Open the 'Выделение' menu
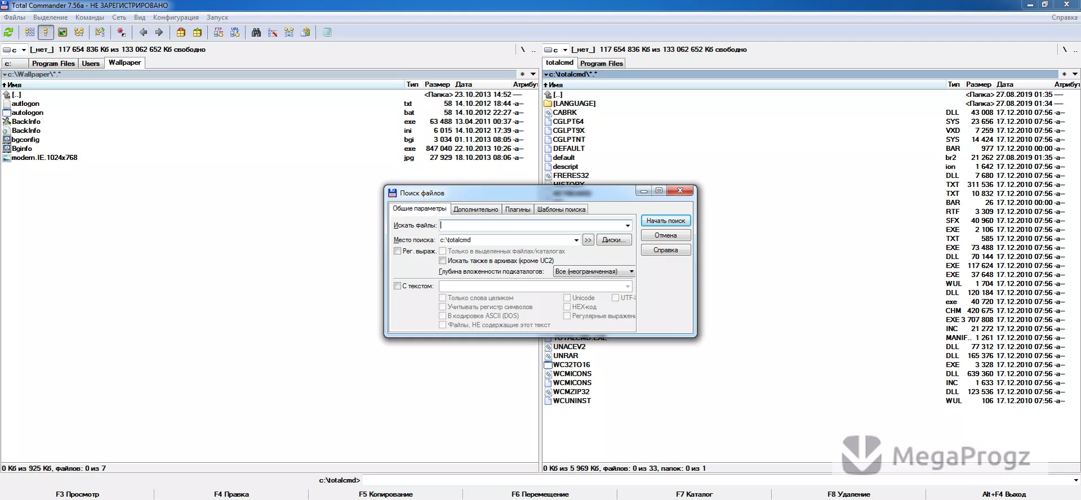 50,17
